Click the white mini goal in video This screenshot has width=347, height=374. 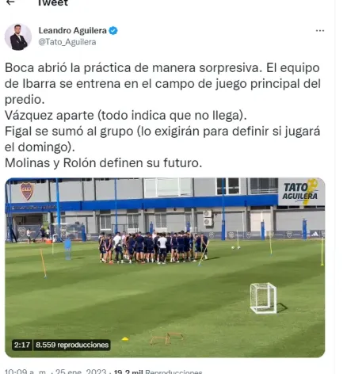tap(263, 298)
